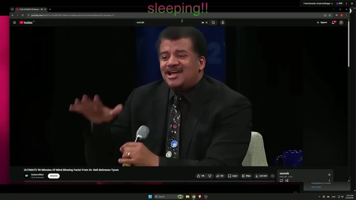
Task: Clear the search text with the X
Action: coord(207,22)
